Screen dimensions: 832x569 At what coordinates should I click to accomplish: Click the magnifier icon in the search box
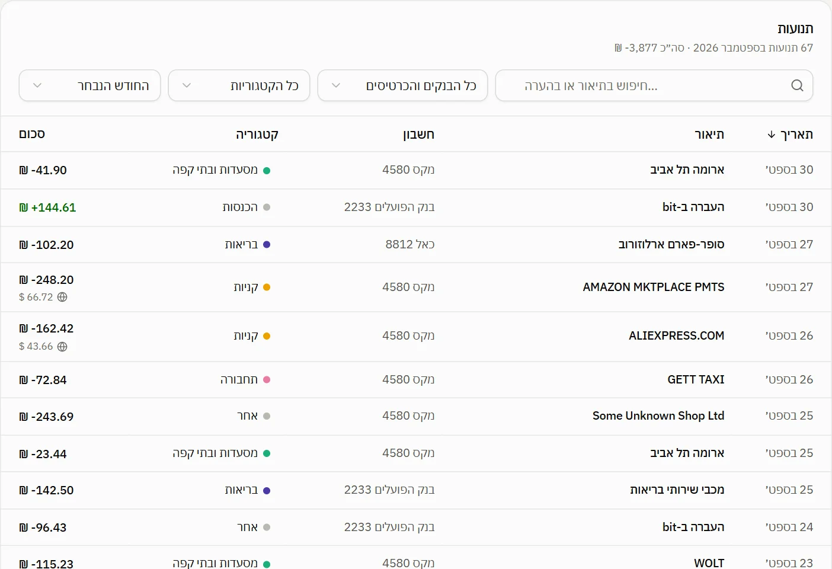click(x=797, y=85)
